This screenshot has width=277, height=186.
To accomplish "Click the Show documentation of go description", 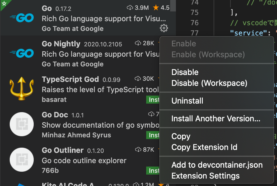I will point(100,125).
